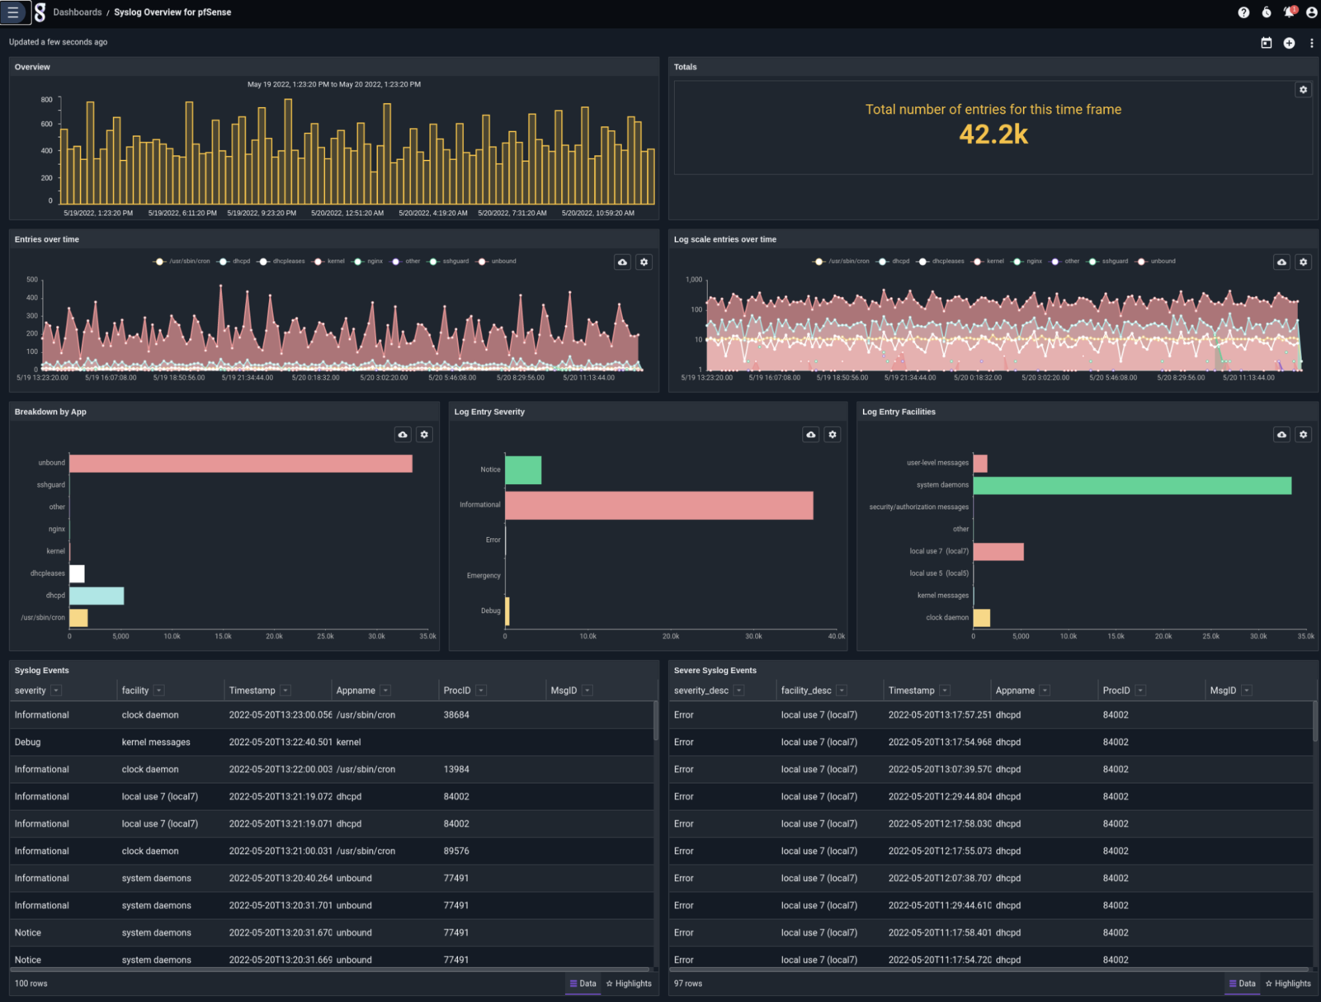Click the system daemons bar in Facilities chart
1321x1002 pixels.
click(1132, 485)
